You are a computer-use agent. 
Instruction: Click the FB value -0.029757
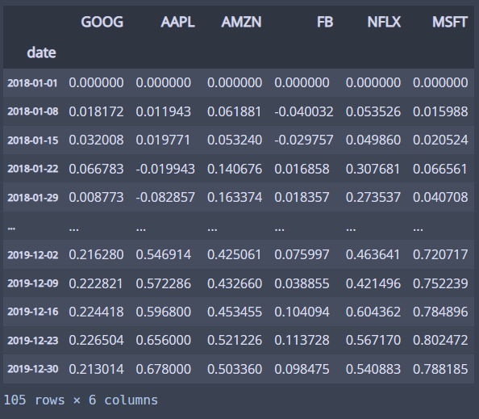point(304,140)
